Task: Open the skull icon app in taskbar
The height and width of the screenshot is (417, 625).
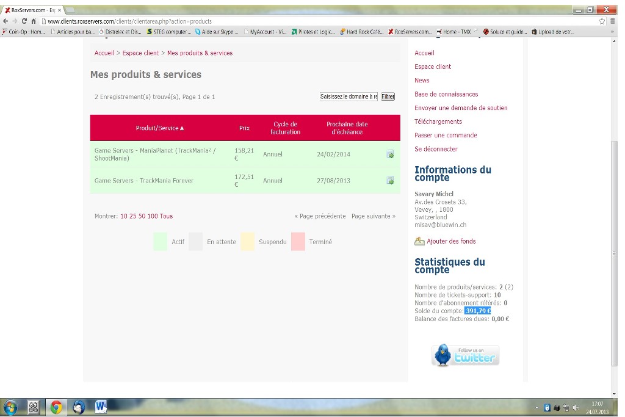Action: point(34,407)
